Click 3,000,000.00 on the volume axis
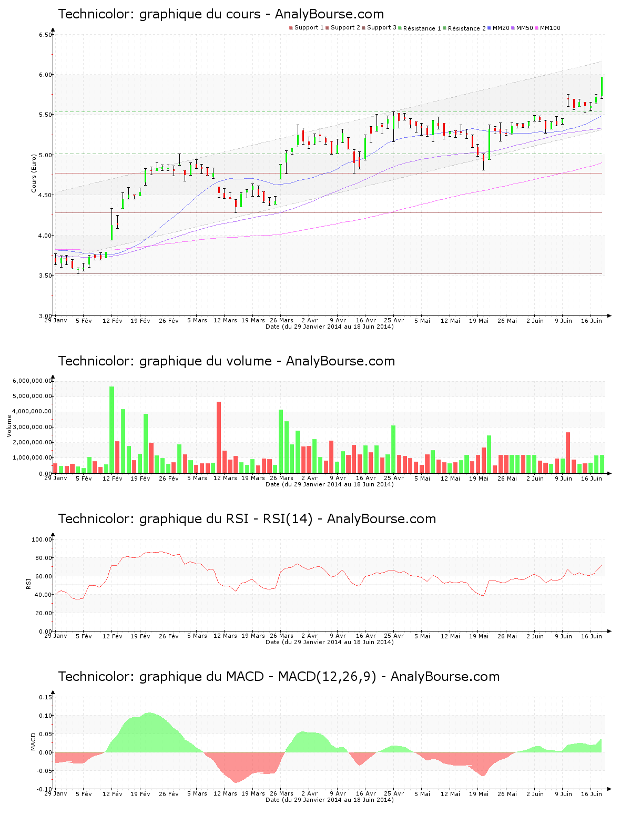Viewport: 631px width, 815px height. [33, 427]
